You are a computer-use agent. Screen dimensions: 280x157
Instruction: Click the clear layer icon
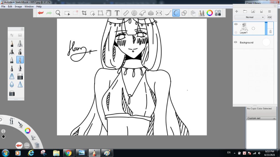261,11
